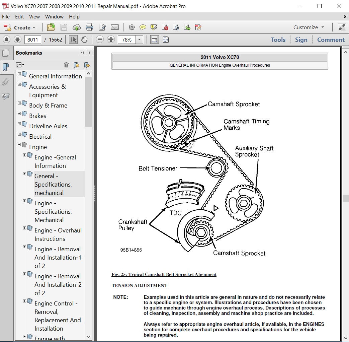Open the Help menu
Screen dimensions: 349x342
(x=74, y=17)
